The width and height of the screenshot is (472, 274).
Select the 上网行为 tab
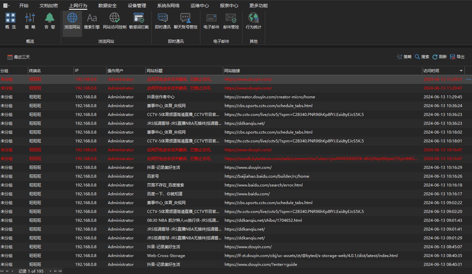click(78, 6)
